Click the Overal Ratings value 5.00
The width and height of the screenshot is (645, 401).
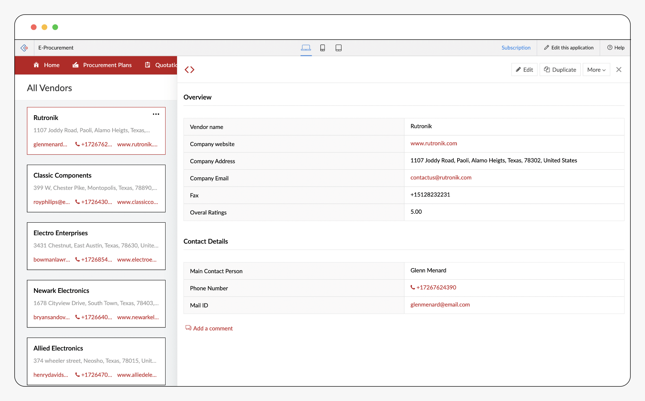point(416,212)
